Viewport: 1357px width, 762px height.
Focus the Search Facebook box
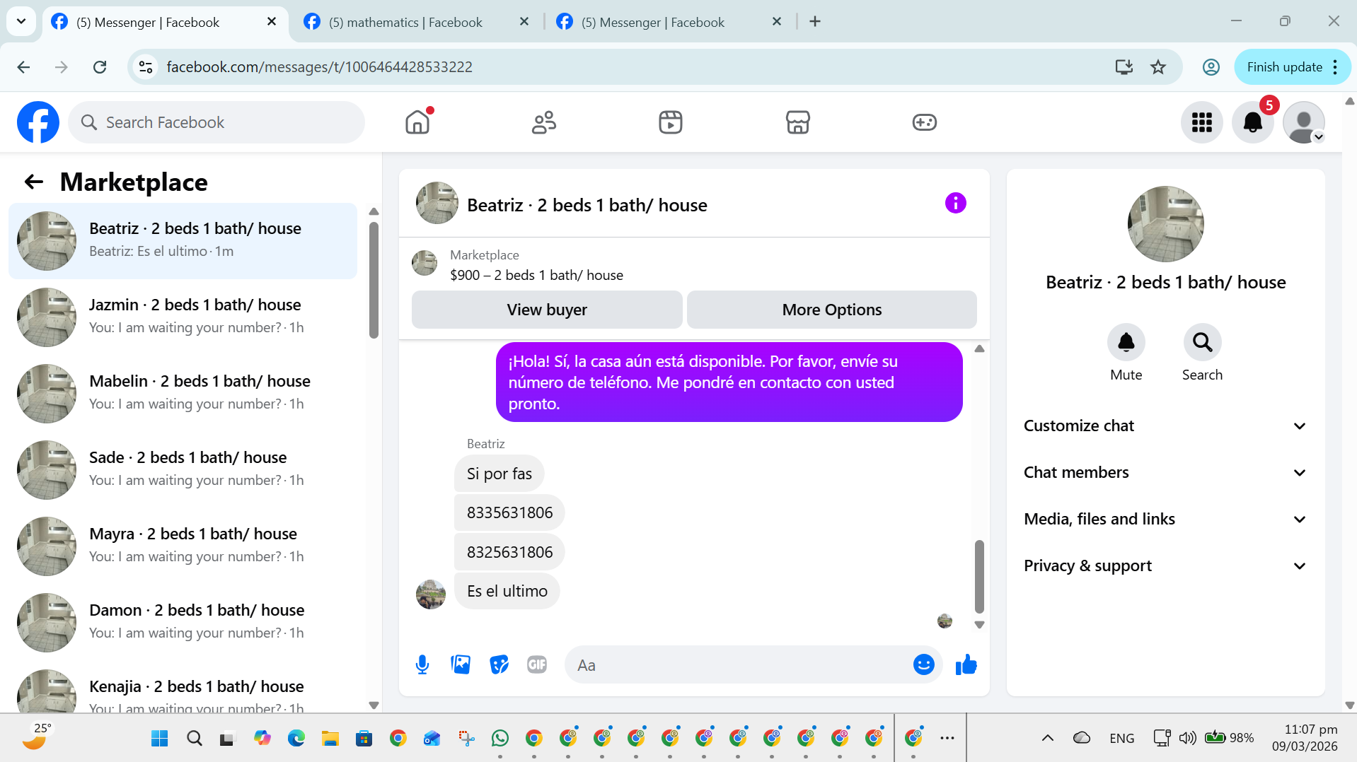(216, 122)
